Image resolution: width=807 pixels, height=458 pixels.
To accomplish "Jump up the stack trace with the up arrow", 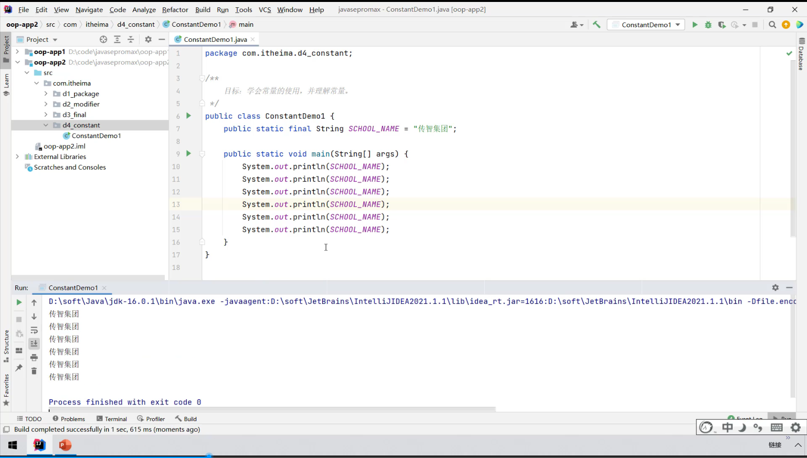I will [x=34, y=302].
